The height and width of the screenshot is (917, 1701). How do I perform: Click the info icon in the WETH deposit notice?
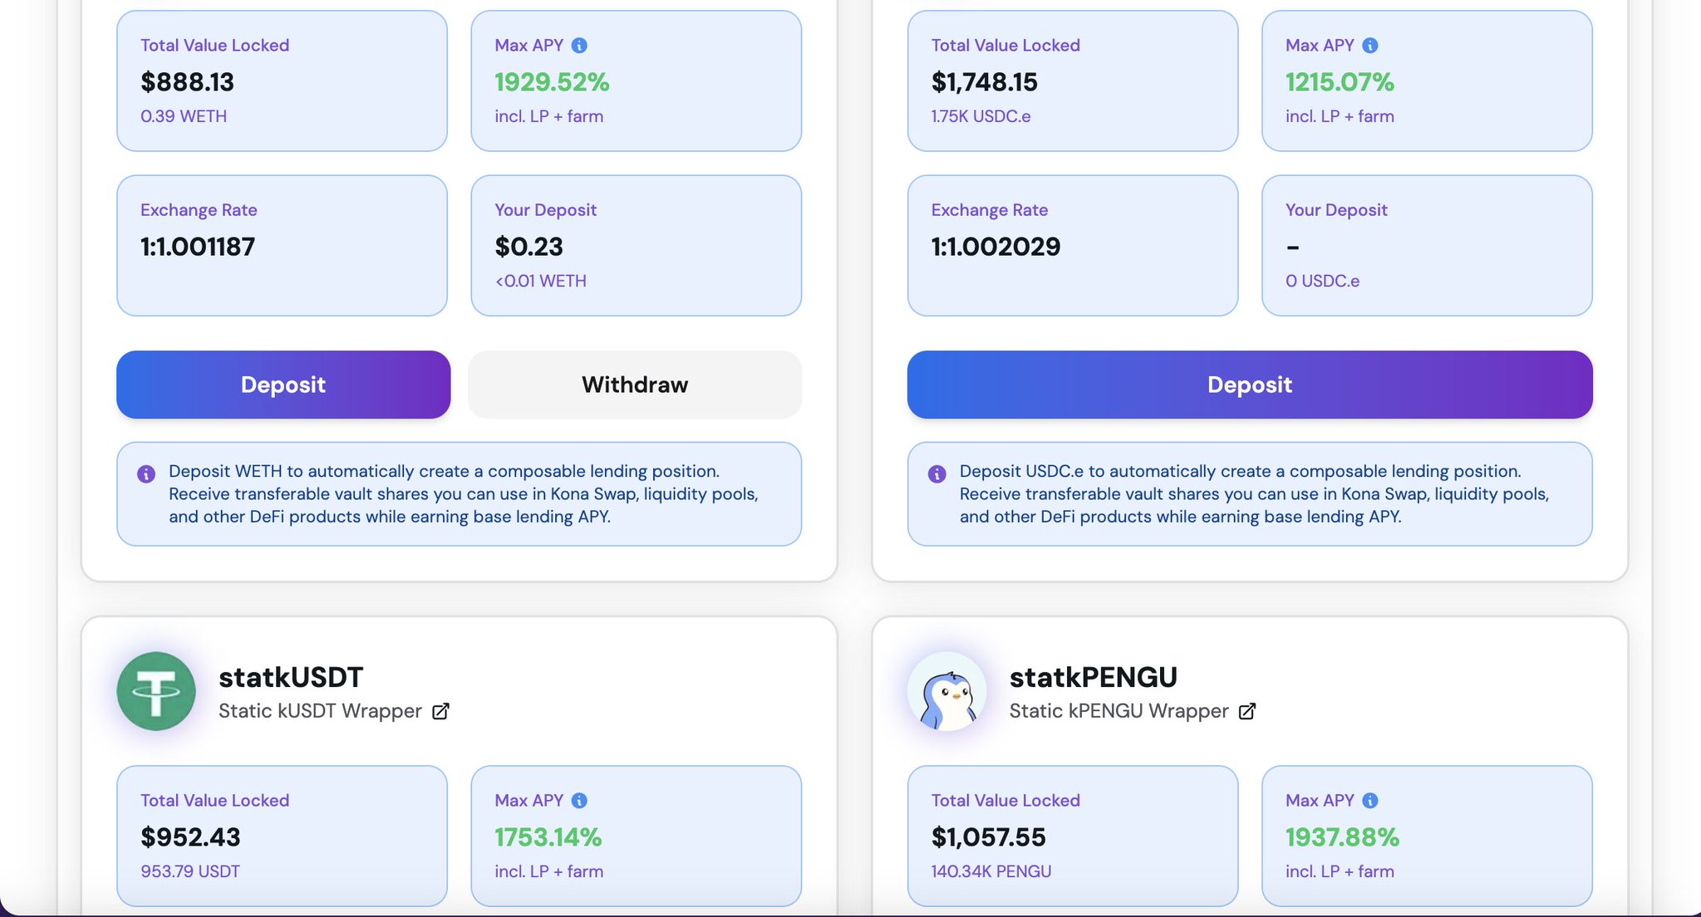pos(146,474)
